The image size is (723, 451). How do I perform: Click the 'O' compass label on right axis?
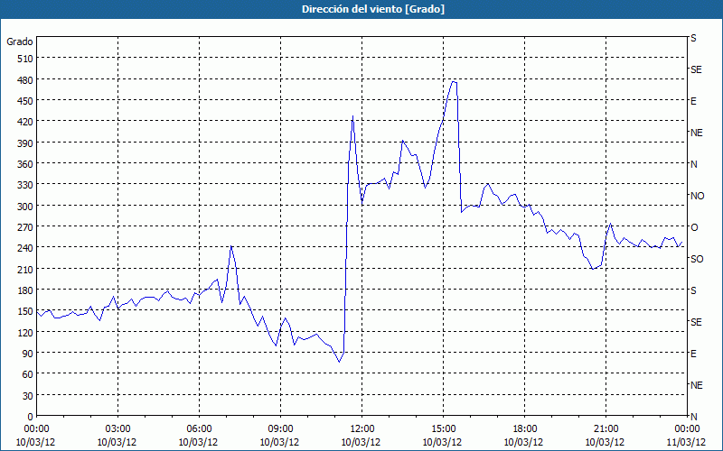tap(694, 227)
